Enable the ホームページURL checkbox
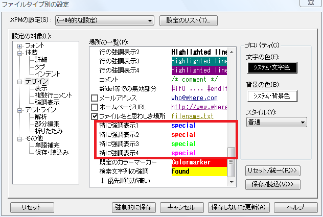Image resolution: width=323 pixels, height=217 pixels. 95,107
